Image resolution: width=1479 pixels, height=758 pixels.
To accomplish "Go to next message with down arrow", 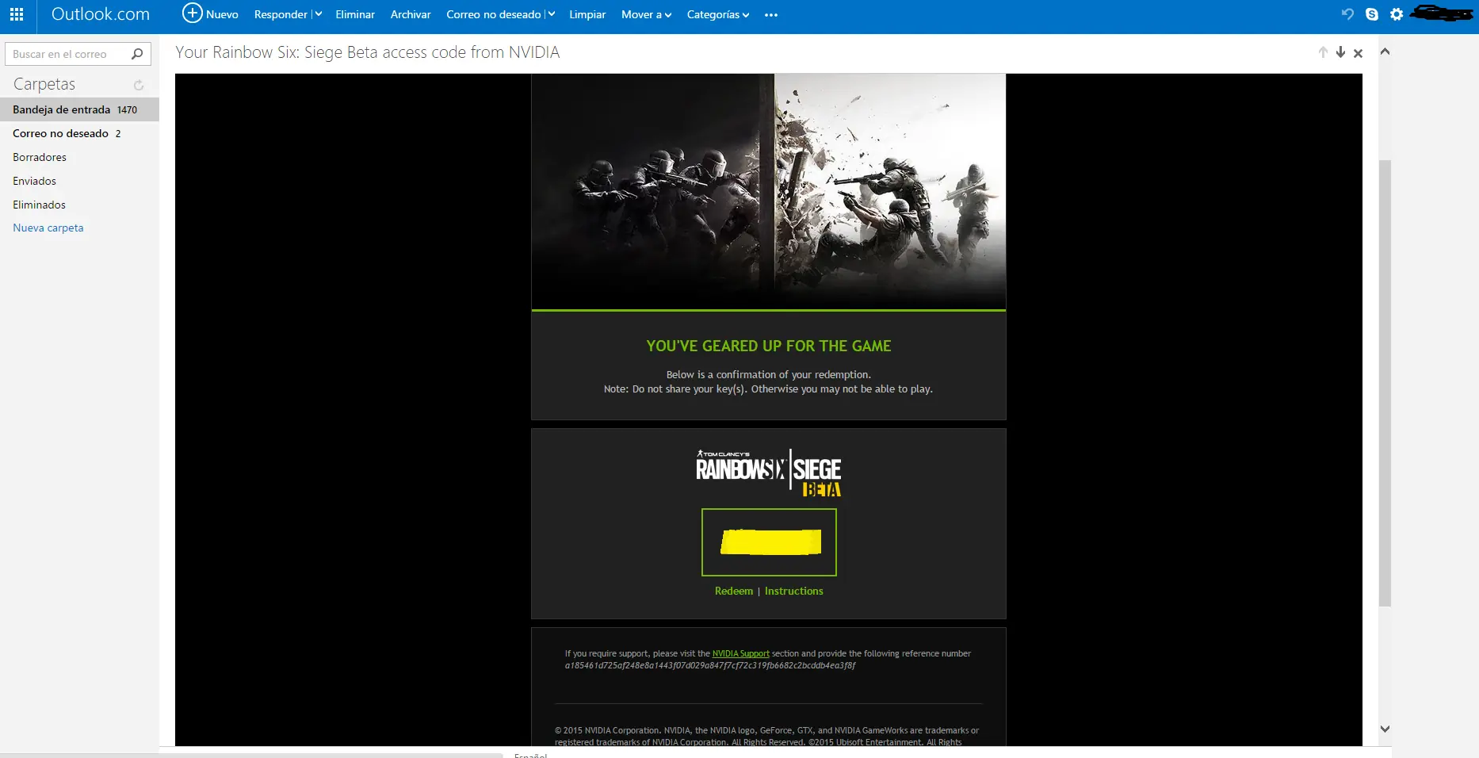I will click(x=1340, y=52).
